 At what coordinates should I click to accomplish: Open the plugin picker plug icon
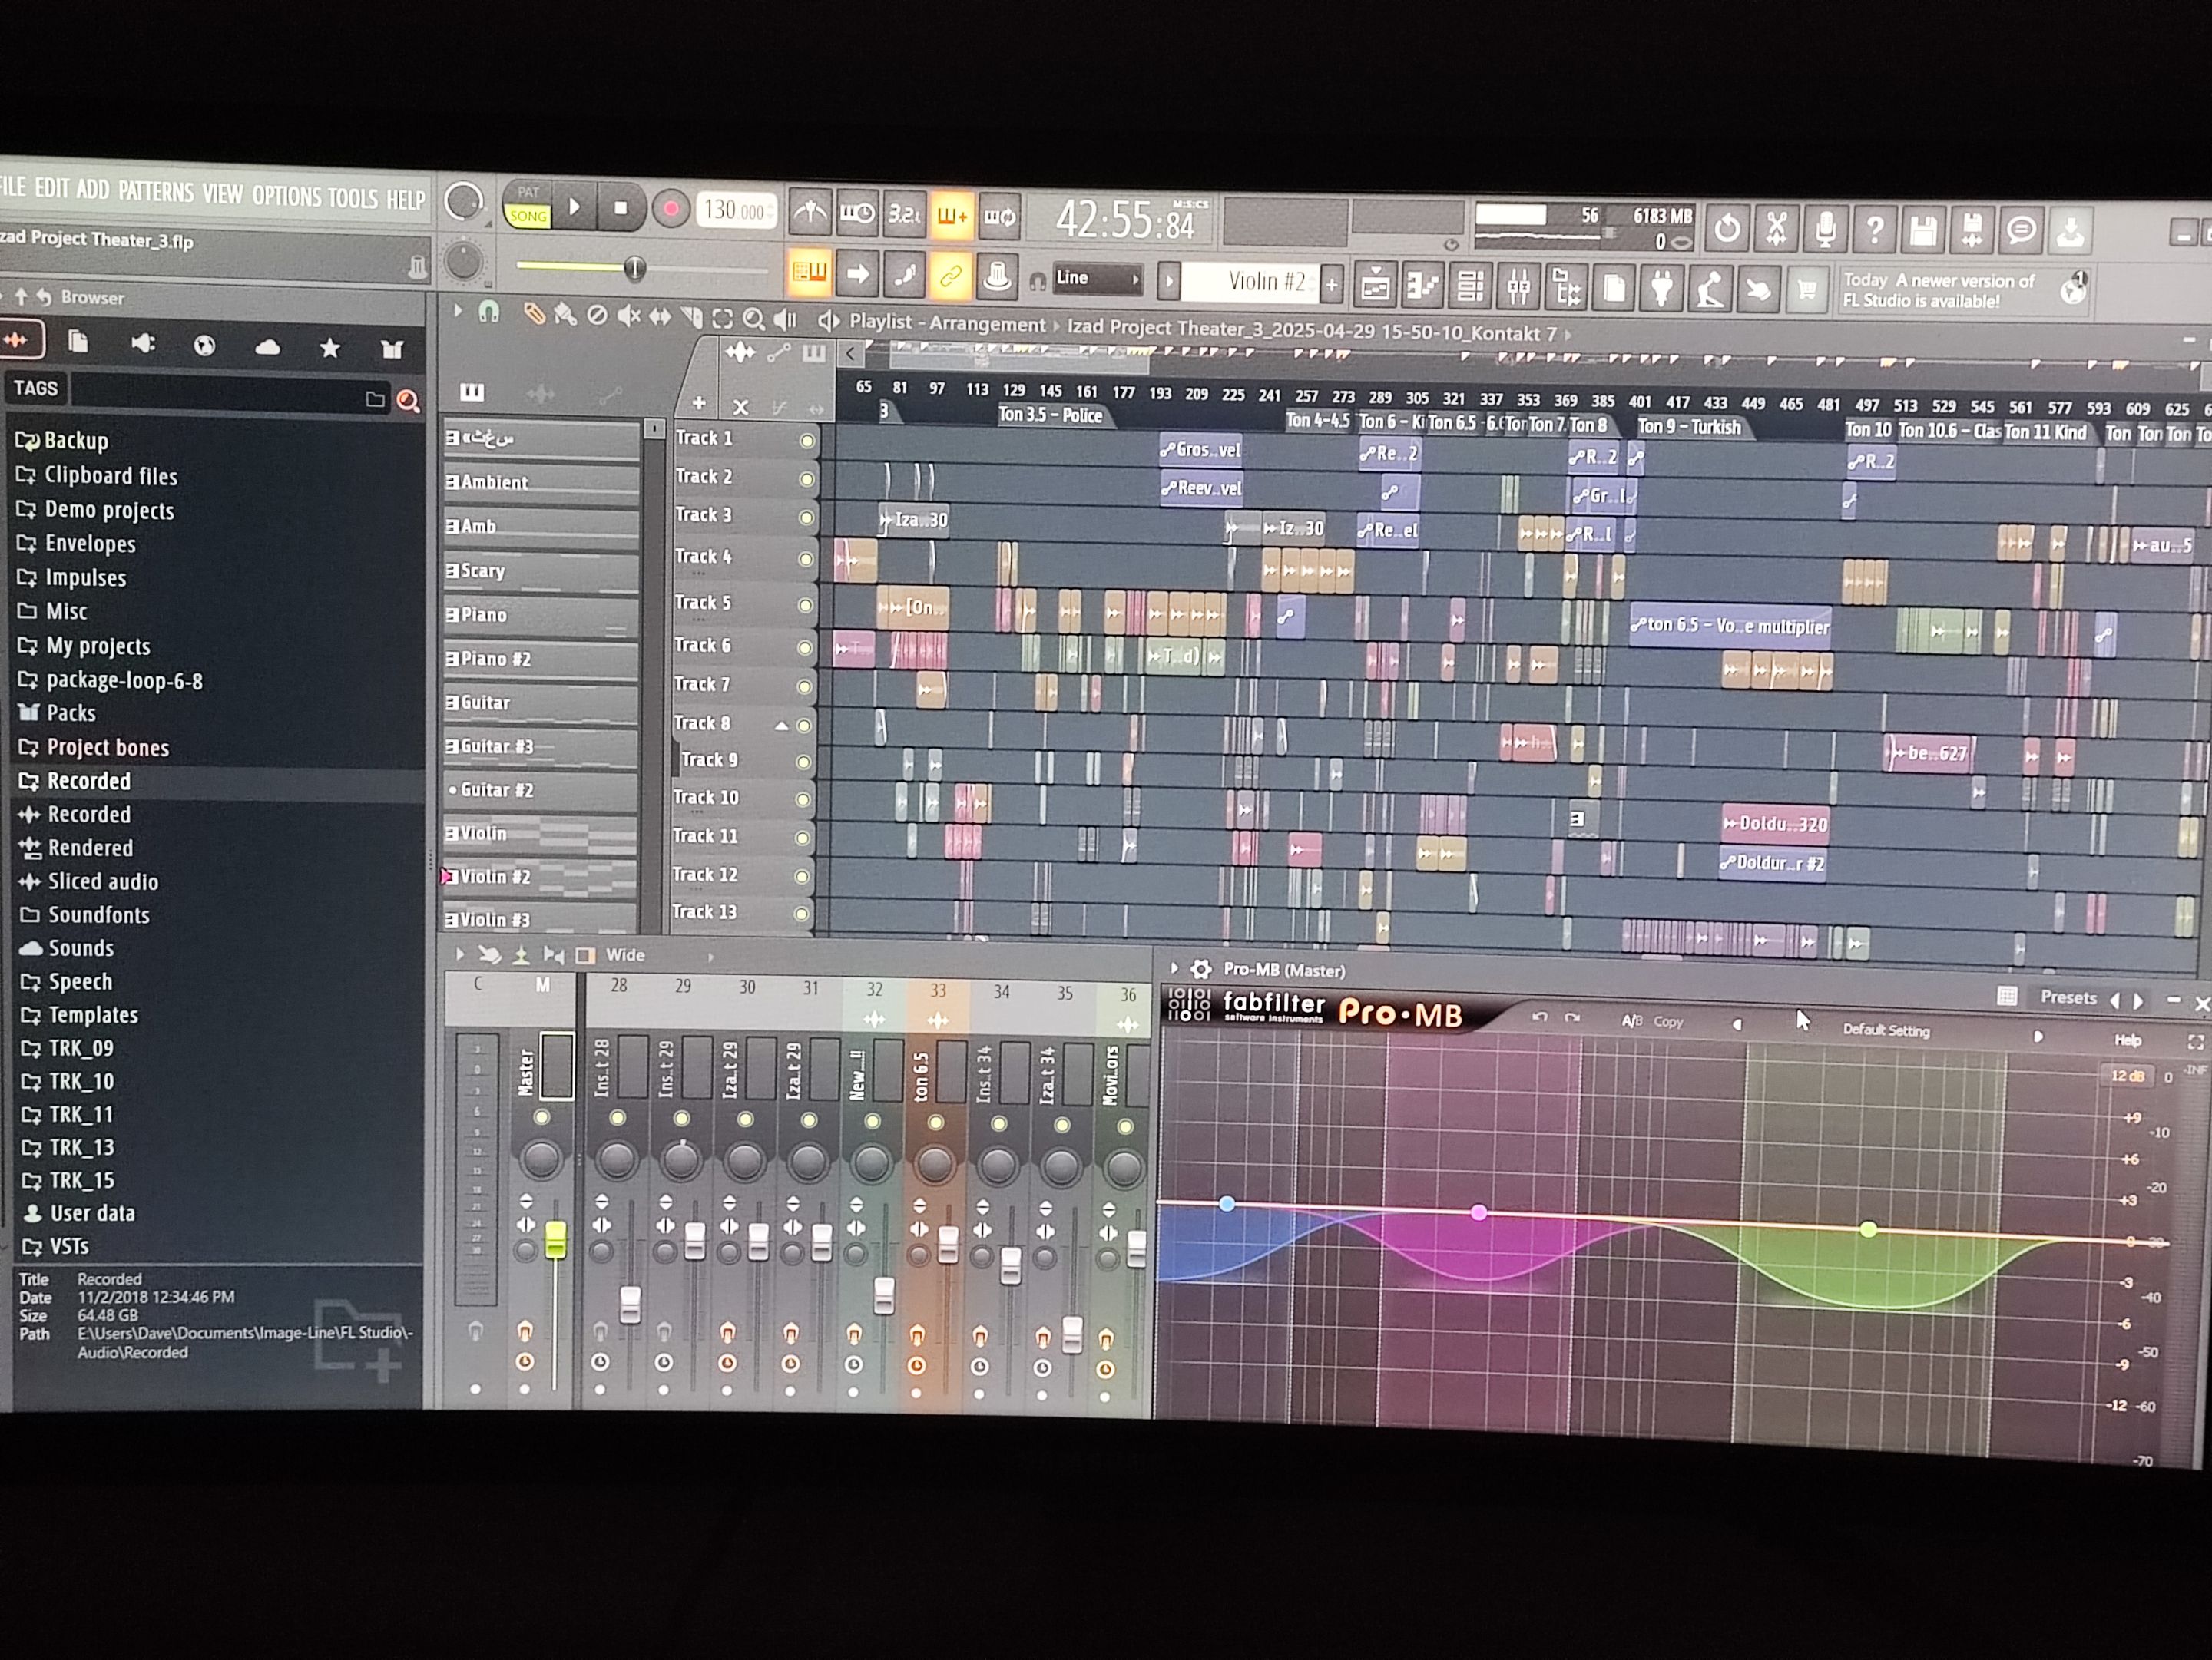(x=1662, y=289)
